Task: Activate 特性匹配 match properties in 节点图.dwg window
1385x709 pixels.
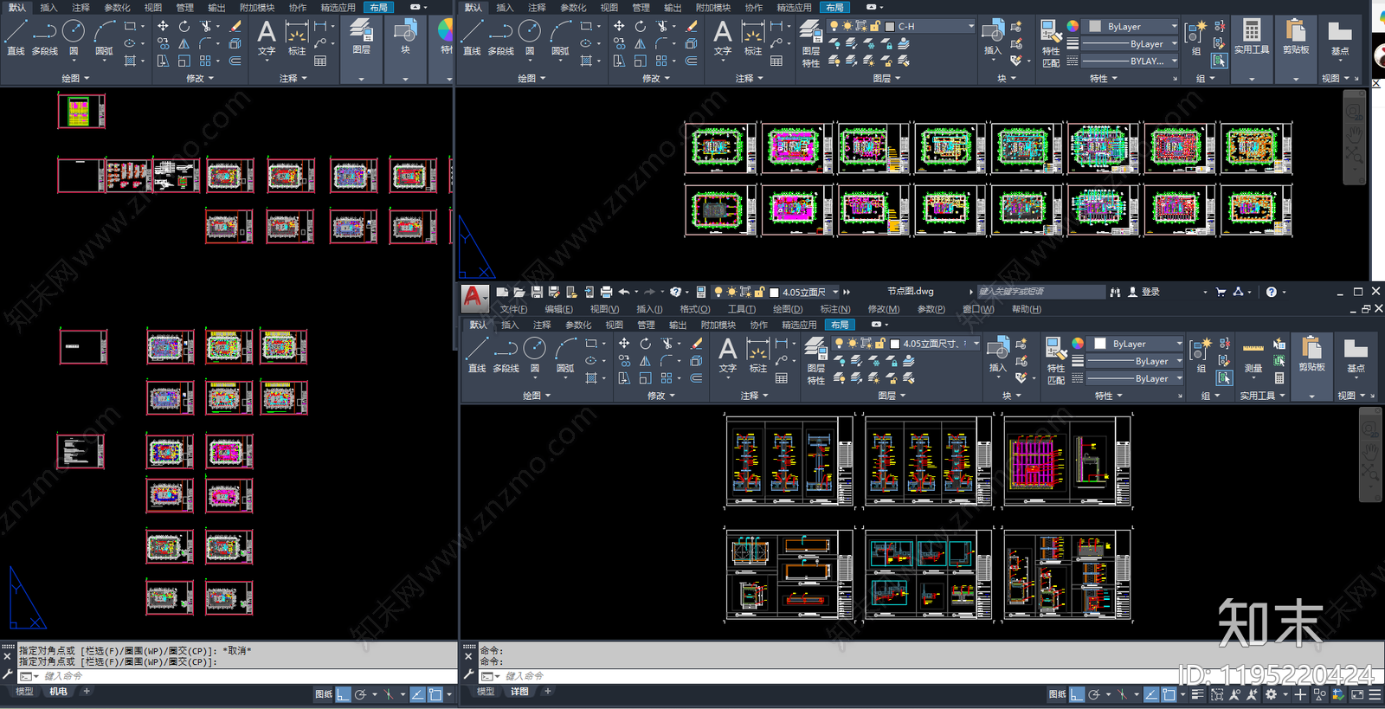Action: pos(1055,360)
